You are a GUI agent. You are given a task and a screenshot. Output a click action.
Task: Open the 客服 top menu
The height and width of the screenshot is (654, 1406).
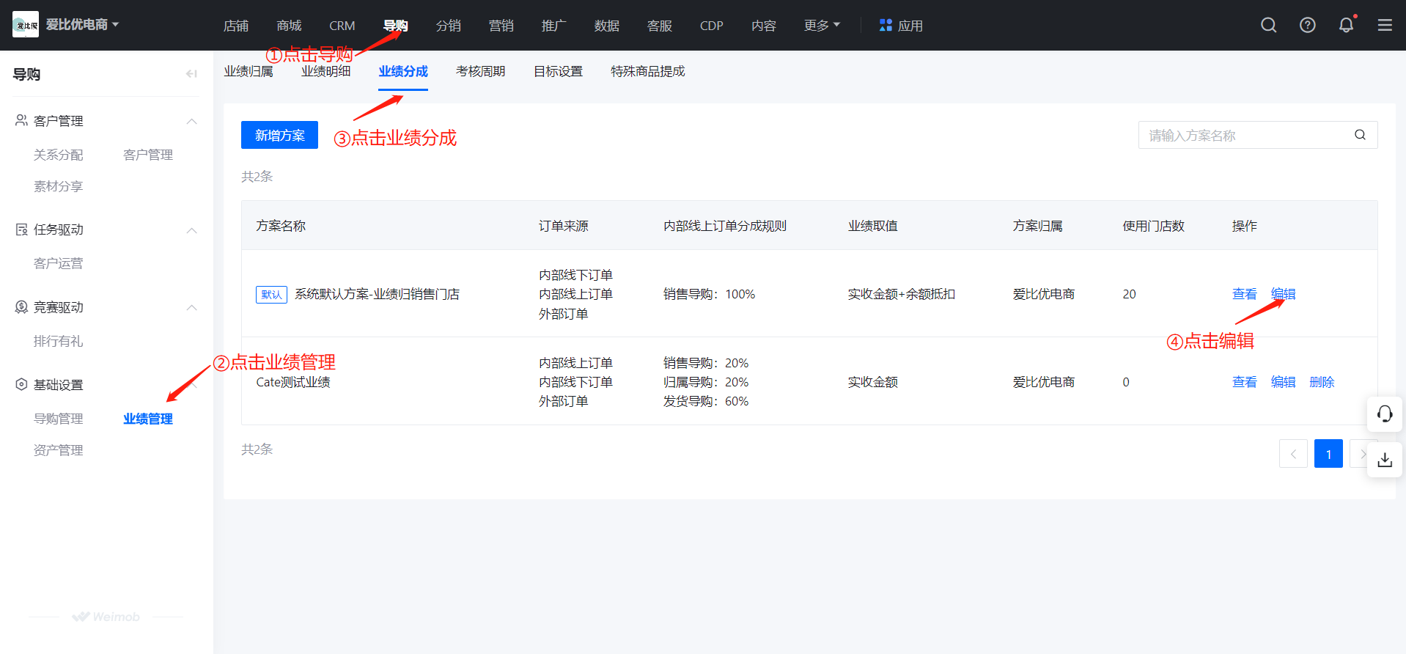(659, 26)
